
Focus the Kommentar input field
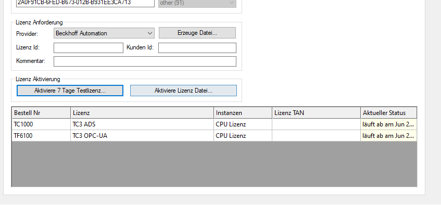pos(145,61)
